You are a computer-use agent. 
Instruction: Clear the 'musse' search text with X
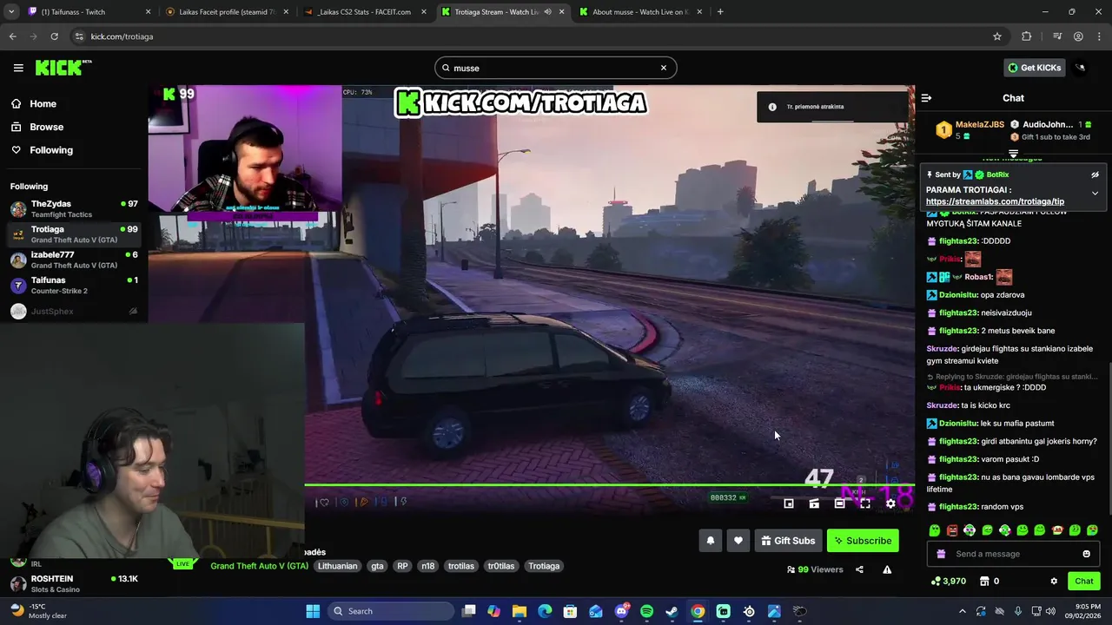point(664,68)
